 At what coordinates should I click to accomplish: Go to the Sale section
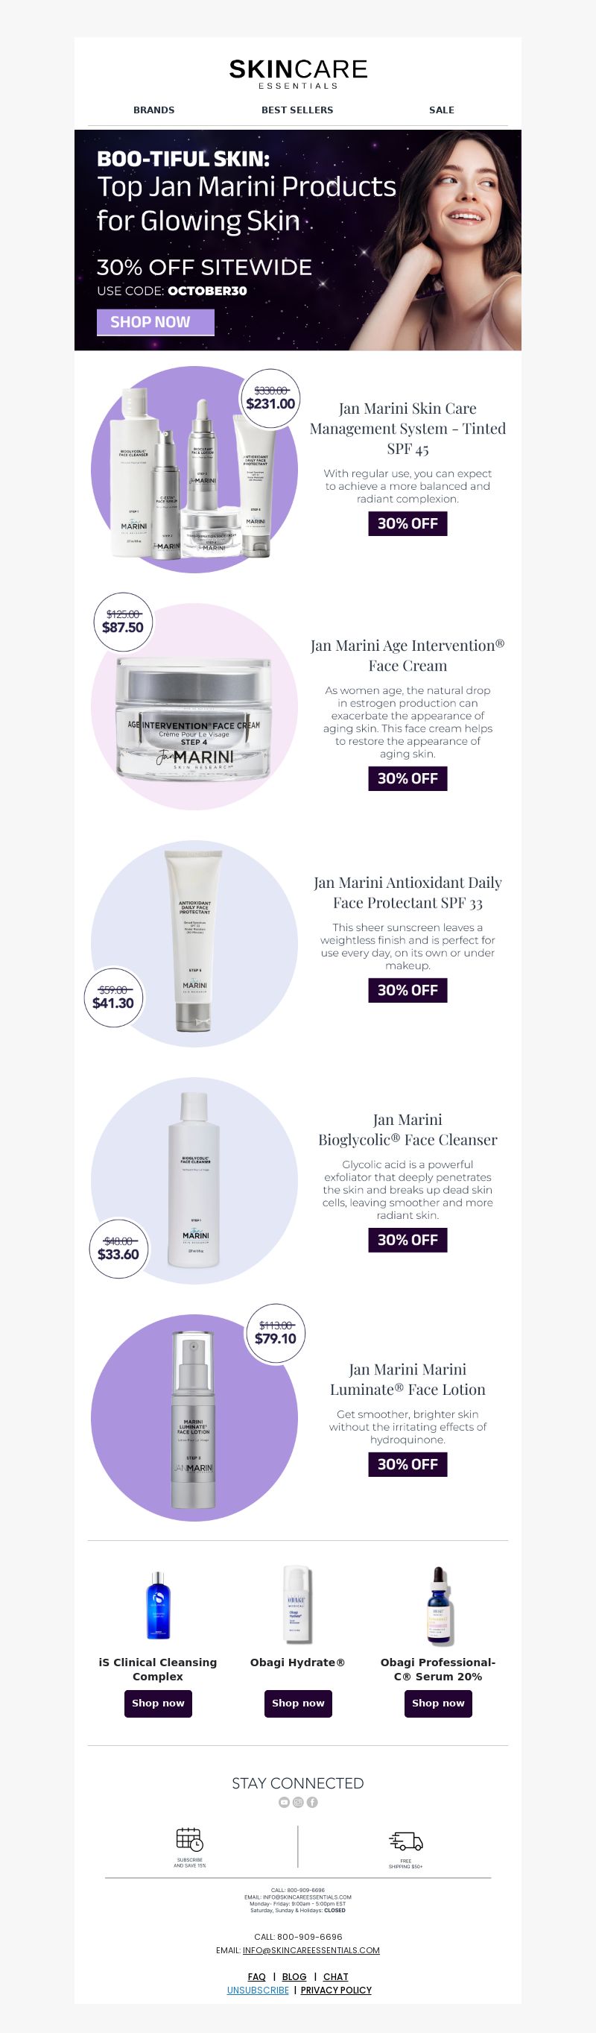tap(442, 110)
